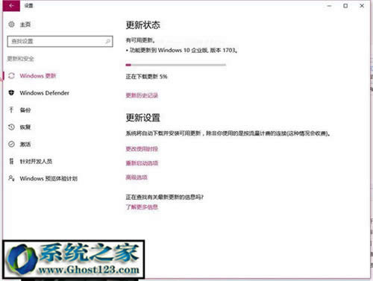Select Windows 更新 in the sidebar

point(38,75)
